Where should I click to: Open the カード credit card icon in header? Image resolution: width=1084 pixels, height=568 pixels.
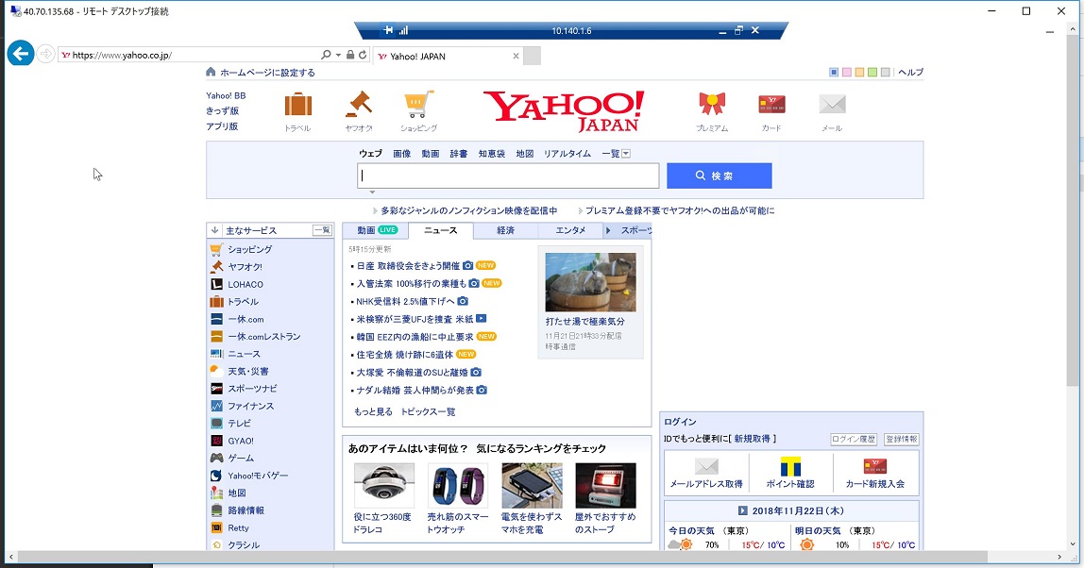(771, 105)
